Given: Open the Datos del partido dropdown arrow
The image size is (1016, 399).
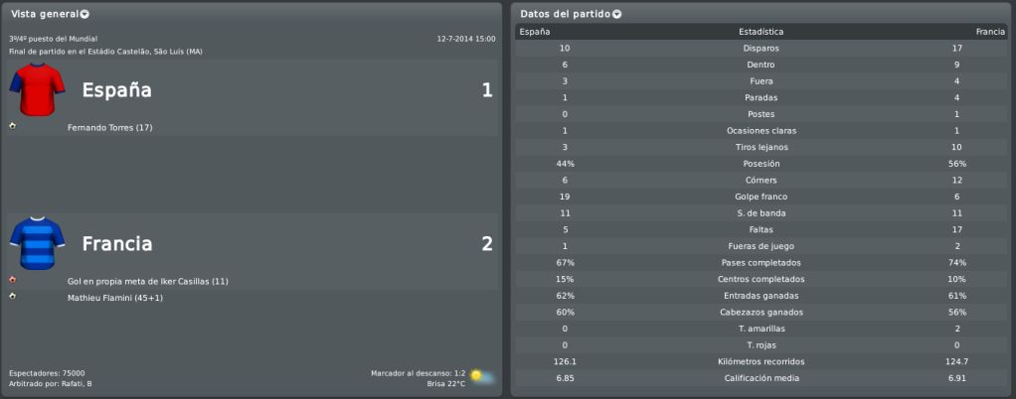Looking at the screenshot, I should click(616, 14).
